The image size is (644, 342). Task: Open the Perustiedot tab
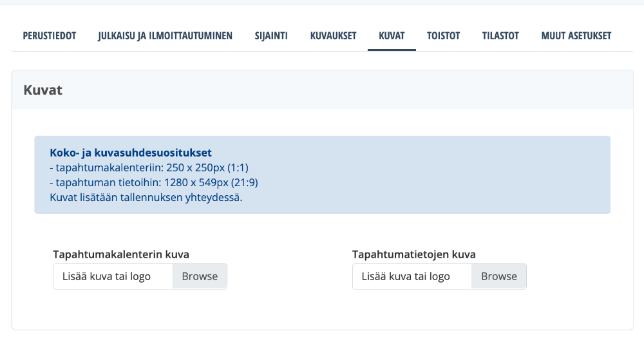tap(50, 36)
